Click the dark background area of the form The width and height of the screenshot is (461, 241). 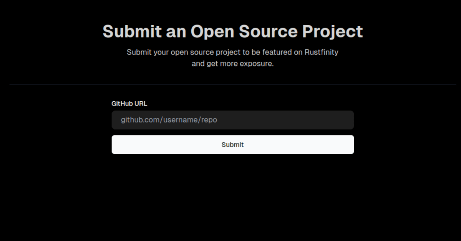(x=232, y=184)
